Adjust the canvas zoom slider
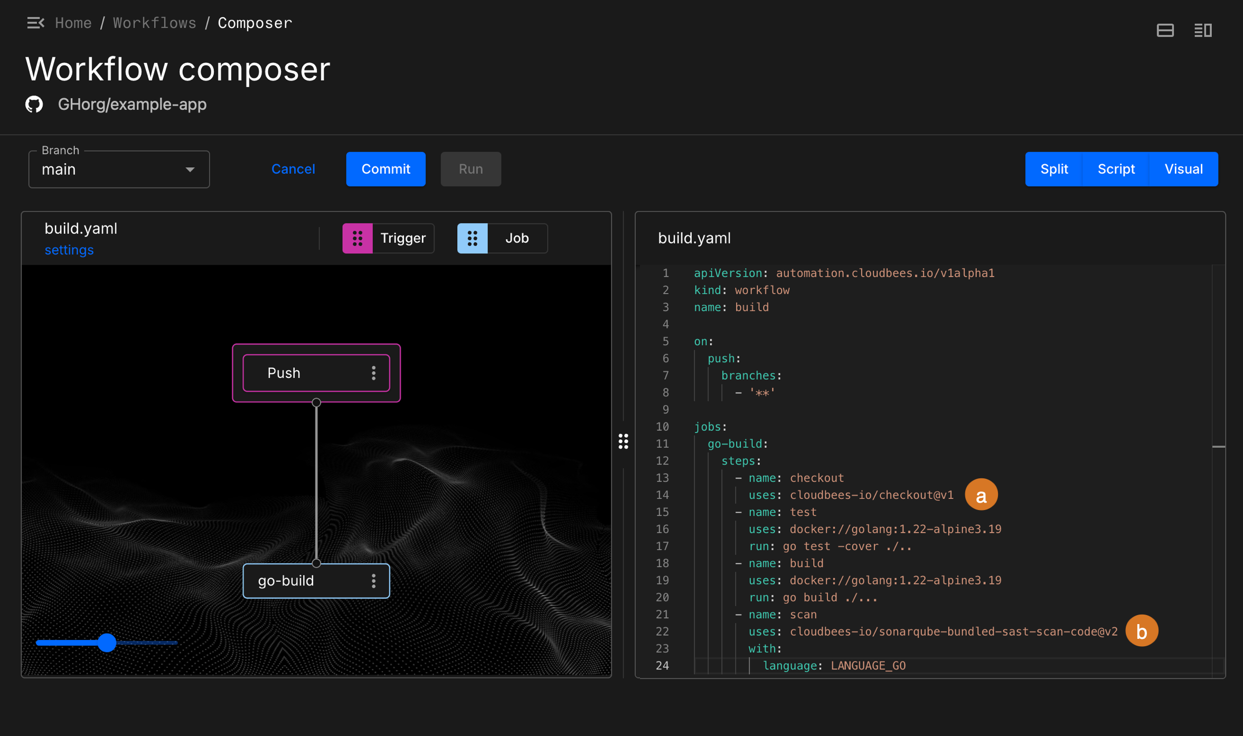Image resolution: width=1243 pixels, height=736 pixels. click(x=107, y=643)
